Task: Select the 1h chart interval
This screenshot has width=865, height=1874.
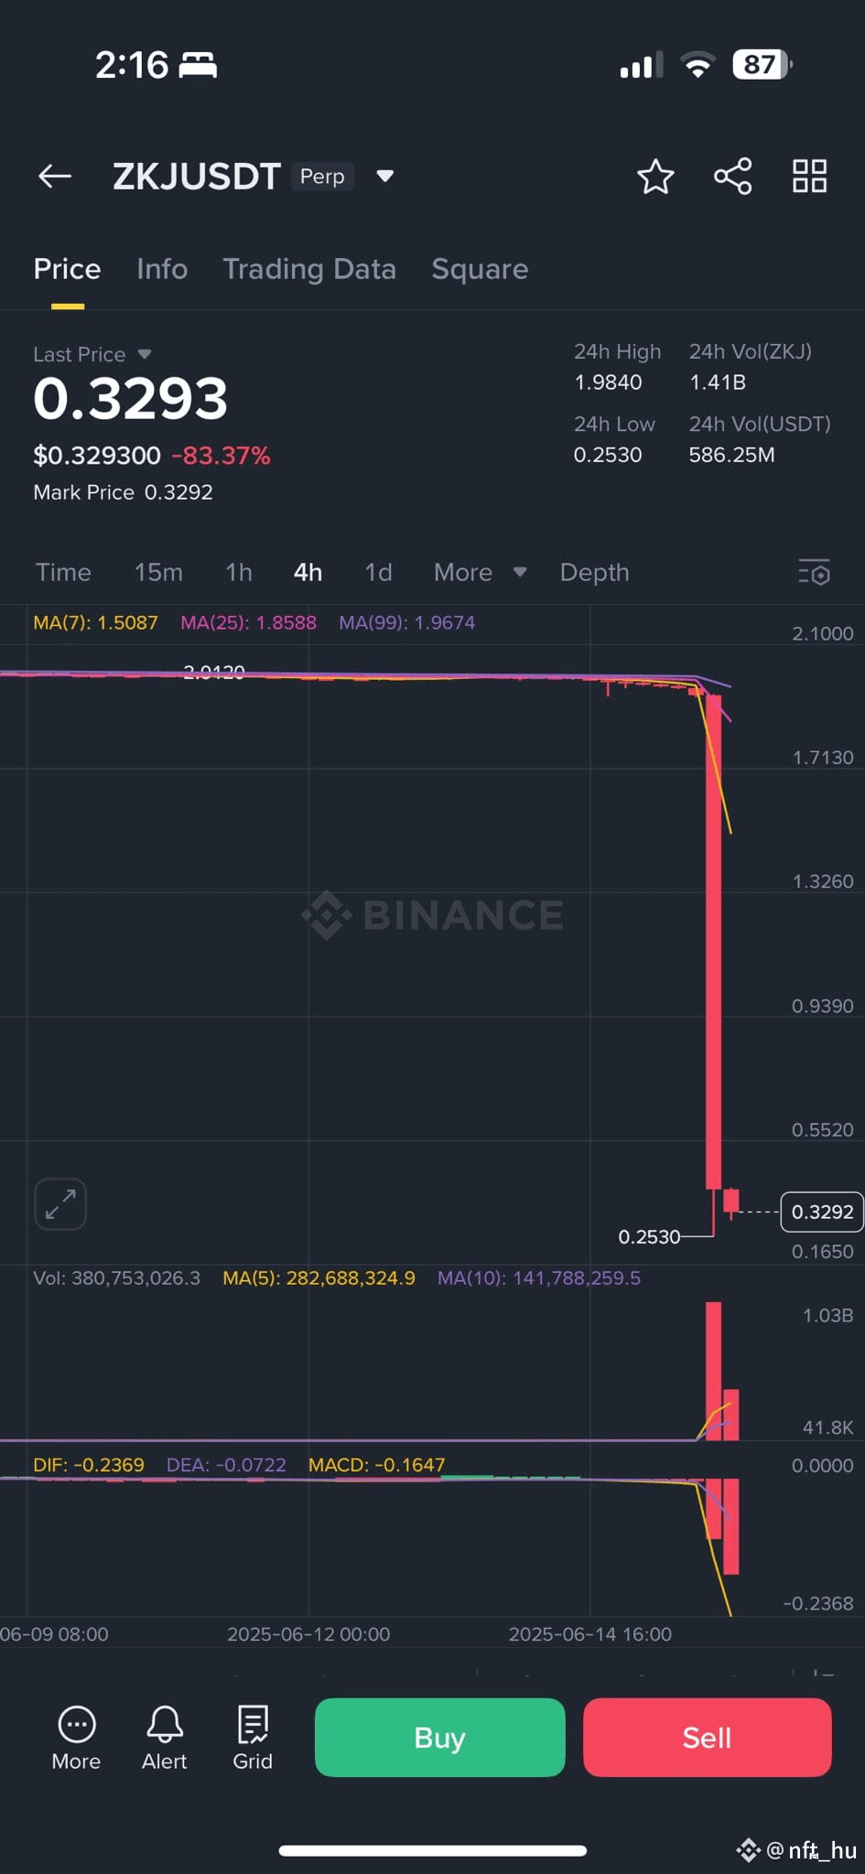Action: (239, 572)
